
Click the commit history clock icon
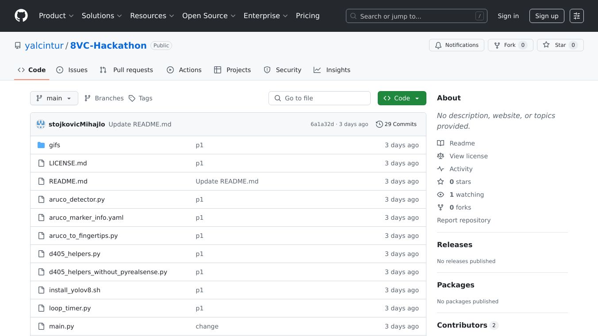point(379,124)
